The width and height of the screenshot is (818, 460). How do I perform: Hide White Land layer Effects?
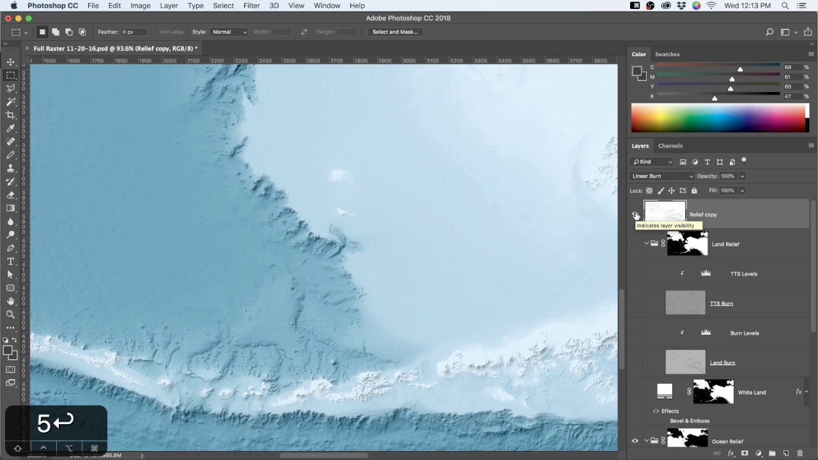click(656, 411)
